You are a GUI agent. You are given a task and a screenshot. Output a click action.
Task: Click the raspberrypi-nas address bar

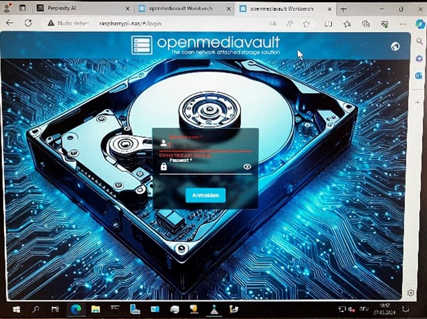[x=130, y=24]
